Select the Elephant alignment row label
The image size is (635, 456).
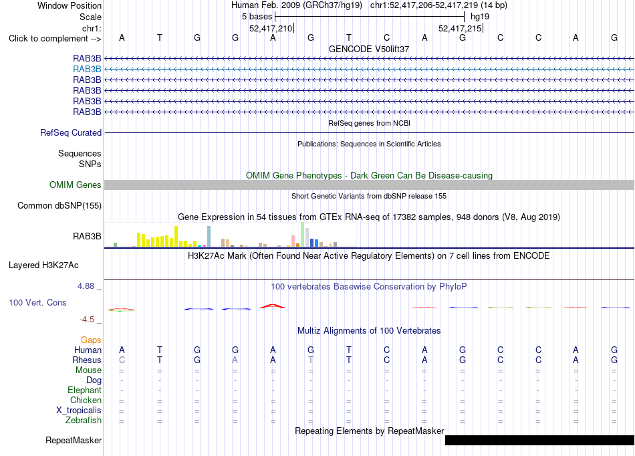pyautogui.click(x=84, y=390)
